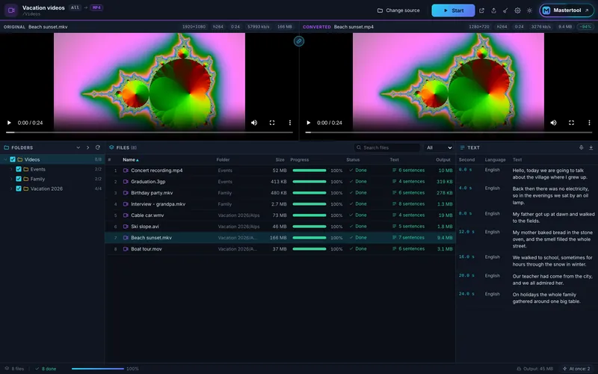The image size is (598, 374).
Task: Open the All filter dropdown in Files
Action: [439, 147]
